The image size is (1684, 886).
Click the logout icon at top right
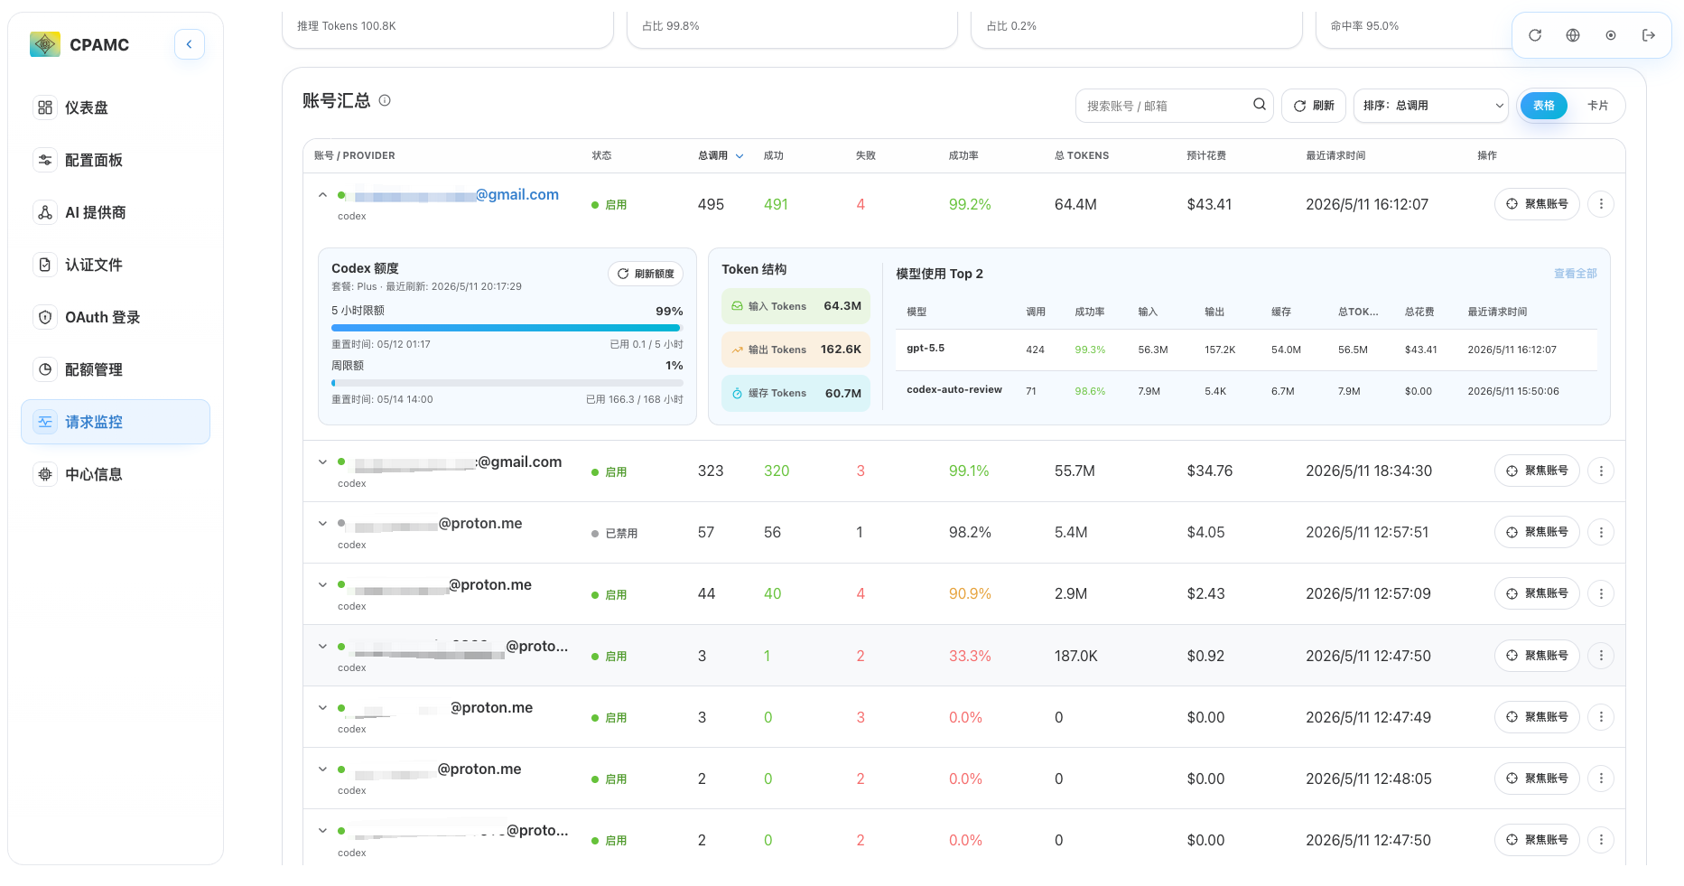(x=1649, y=35)
